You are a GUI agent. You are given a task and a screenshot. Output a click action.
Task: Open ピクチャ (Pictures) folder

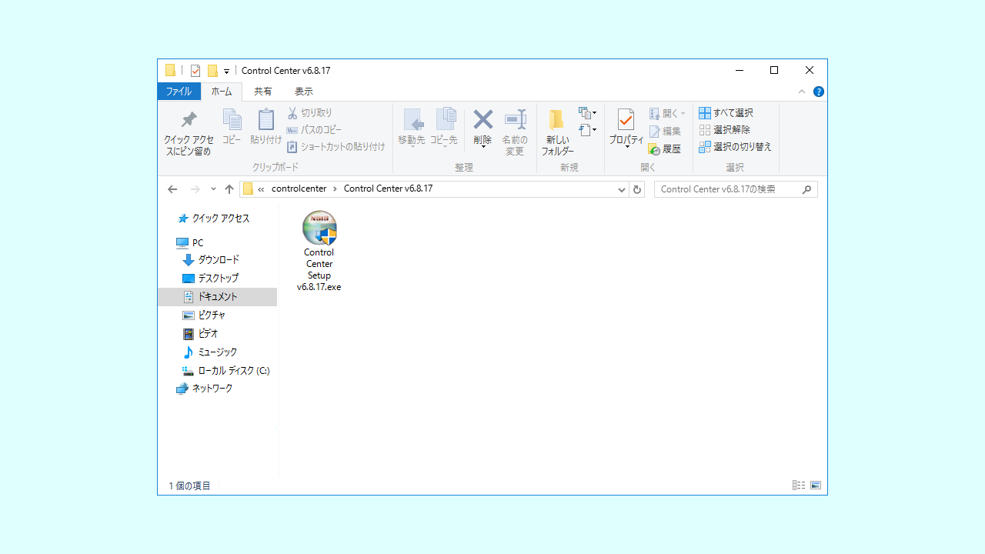[x=205, y=315]
